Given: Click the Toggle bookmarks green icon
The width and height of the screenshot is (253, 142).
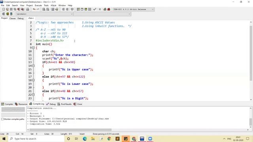Looking at the screenshot, I should pyautogui.click(x=7, y=14).
